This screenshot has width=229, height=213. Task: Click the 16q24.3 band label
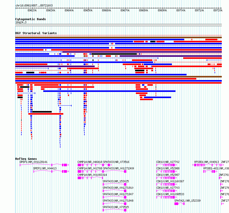pos(21,22)
